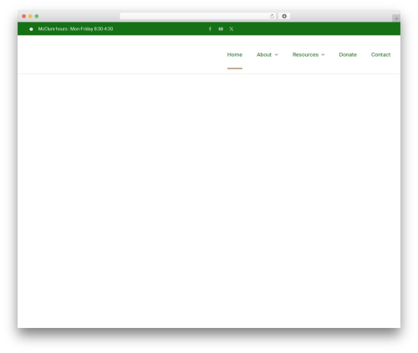Open the Facebook social icon
Image resolution: width=418 pixels, height=353 pixels.
click(210, 29)
